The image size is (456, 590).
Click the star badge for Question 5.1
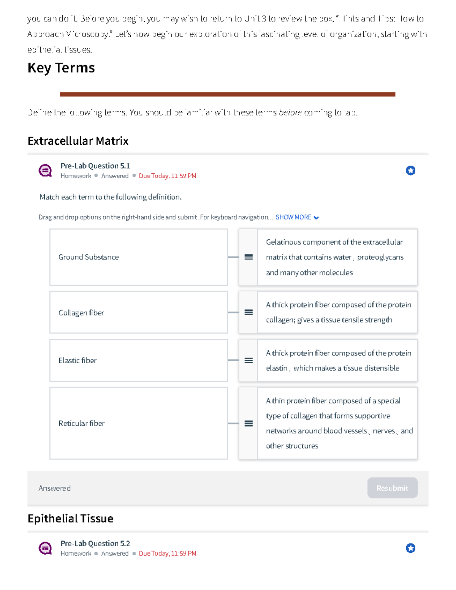coord(410,171)
